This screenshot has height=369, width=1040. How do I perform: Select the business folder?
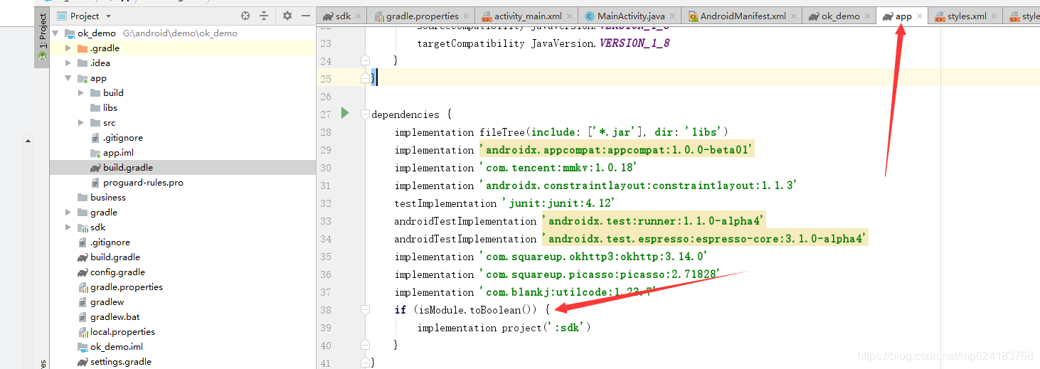(x=102, y=198)
